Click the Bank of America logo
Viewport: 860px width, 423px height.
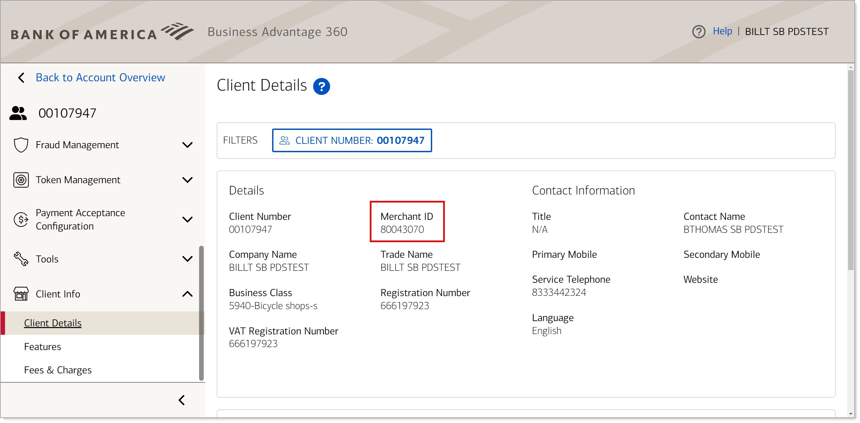point(102,32)
